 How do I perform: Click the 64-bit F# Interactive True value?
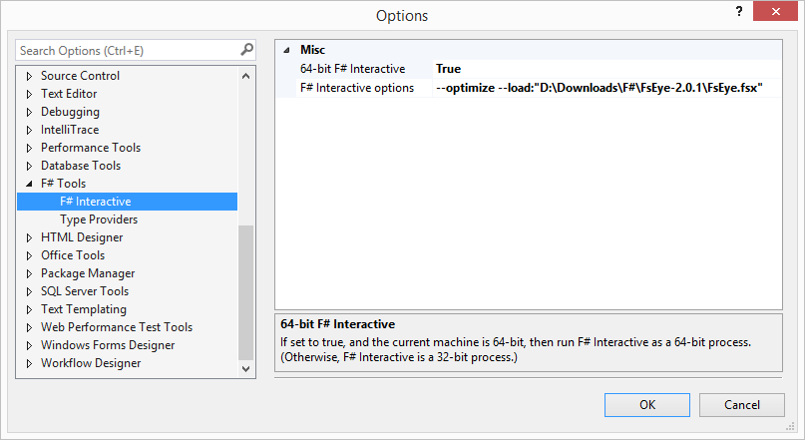[x=606, y=69]
